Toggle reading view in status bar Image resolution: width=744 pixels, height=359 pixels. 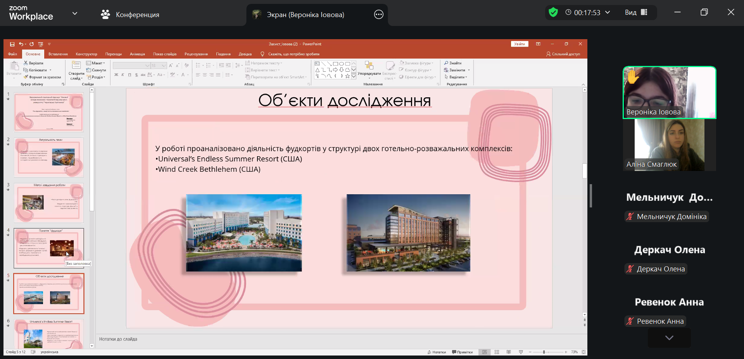pos(509,352)
